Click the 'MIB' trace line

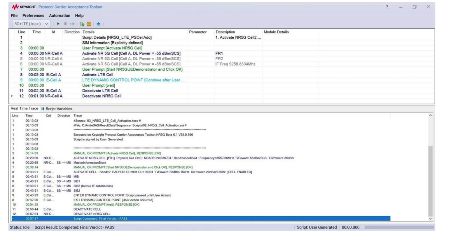(76, 177)
